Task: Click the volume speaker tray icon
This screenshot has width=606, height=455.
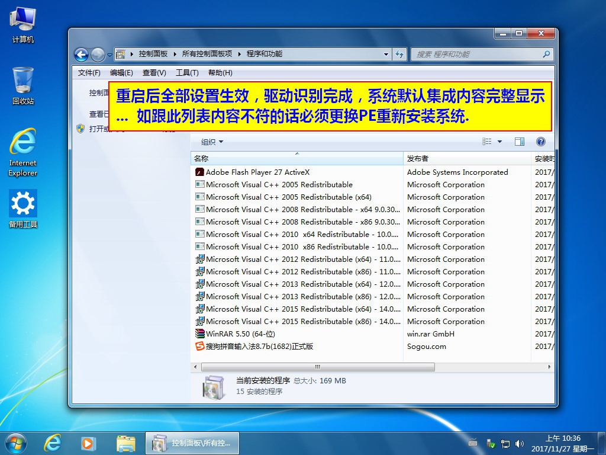Action: click(x=520, y=444)
